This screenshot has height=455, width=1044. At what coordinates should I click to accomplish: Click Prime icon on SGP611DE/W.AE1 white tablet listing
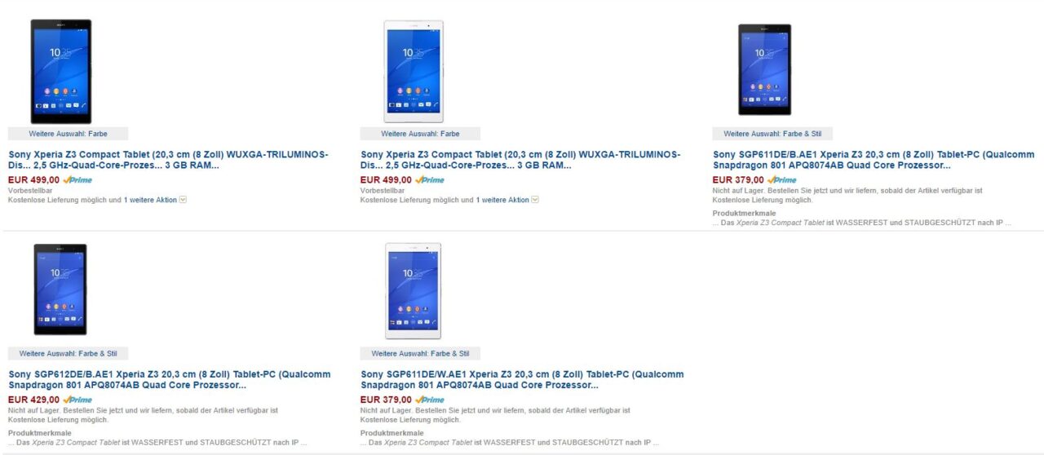pos(430,400)
